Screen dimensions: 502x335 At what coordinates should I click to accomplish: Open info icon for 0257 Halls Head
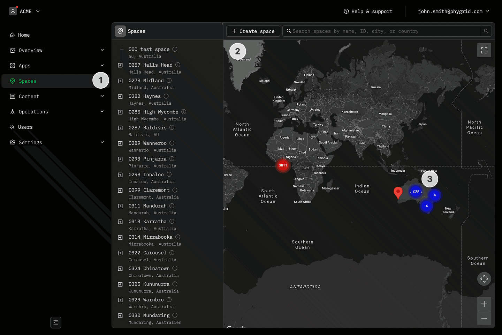pos(178,65)
